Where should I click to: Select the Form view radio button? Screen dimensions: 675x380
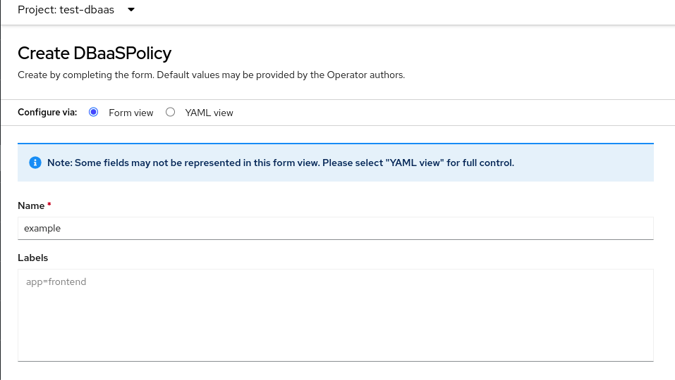click(x=94, y=112)
